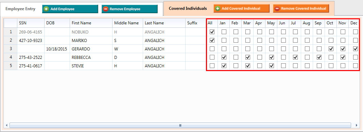Click the SSN column header
Viewport: 363px width, 132px height.
[31, 23]
